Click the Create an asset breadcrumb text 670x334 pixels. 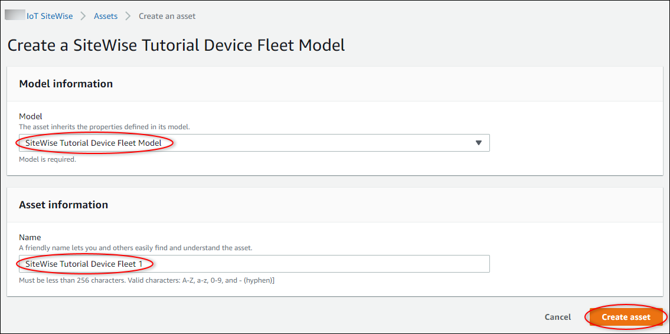167,16
